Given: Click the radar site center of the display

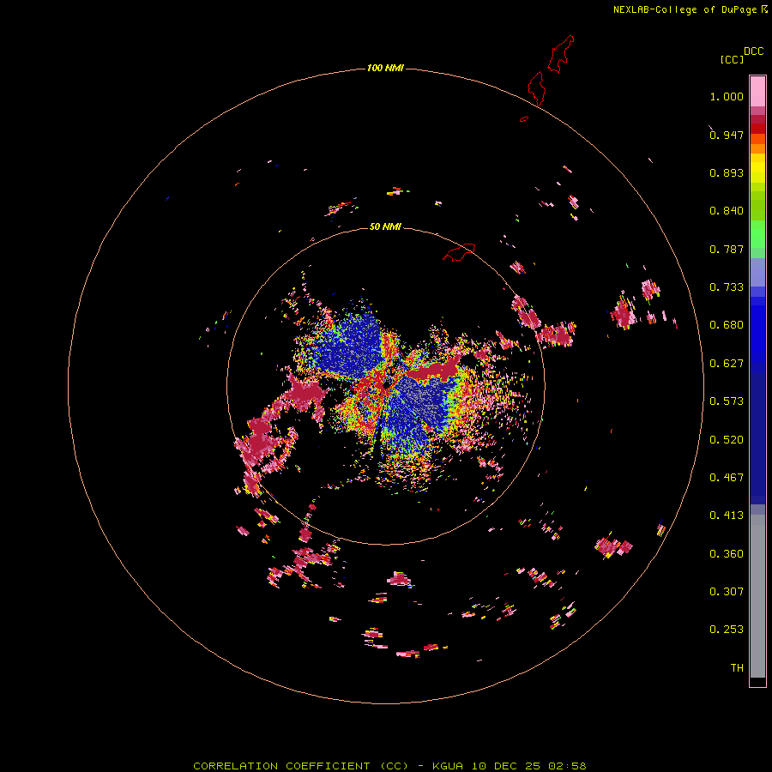Looking at the screenshot, I should [386, 383].
